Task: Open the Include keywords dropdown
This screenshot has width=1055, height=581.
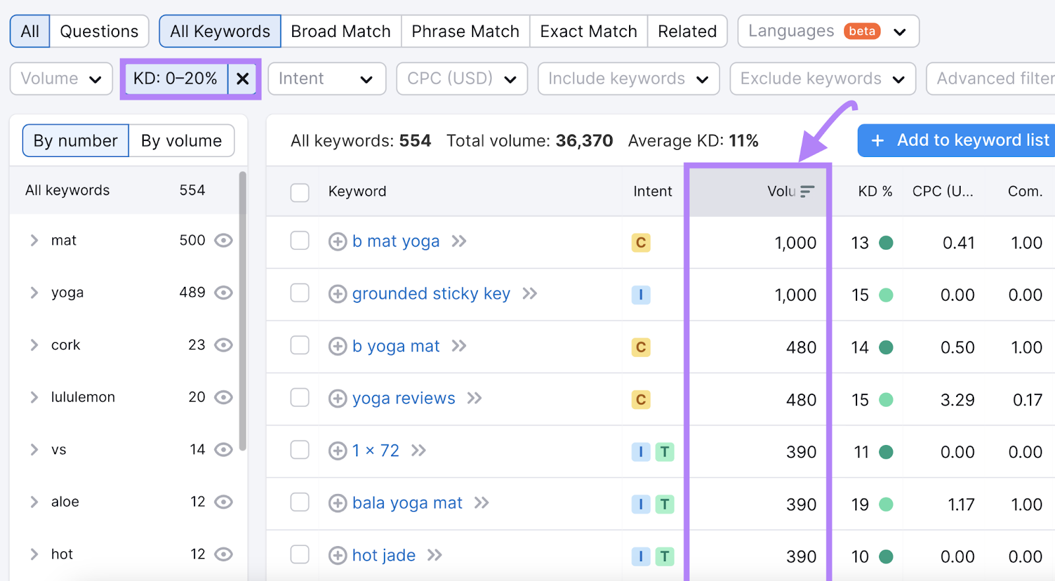Action: 628,79
